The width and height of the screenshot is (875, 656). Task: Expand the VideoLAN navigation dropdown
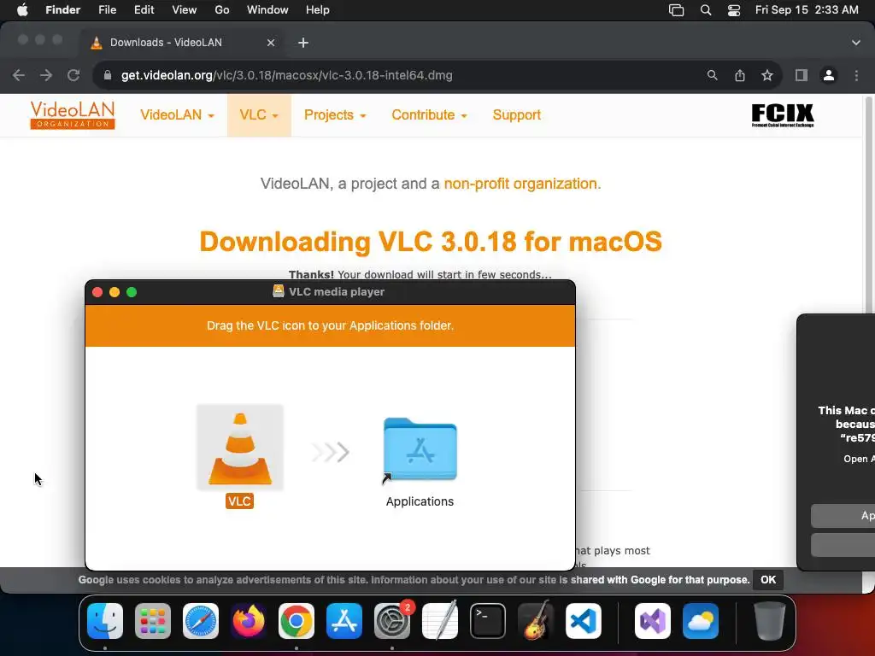pos(177,115)
